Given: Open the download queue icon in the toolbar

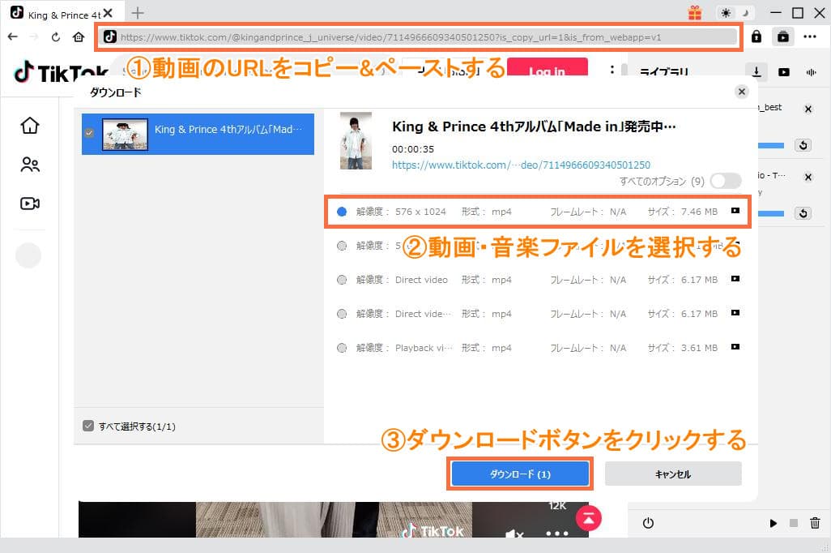Looking at the screenshot, I should (782, 36).
